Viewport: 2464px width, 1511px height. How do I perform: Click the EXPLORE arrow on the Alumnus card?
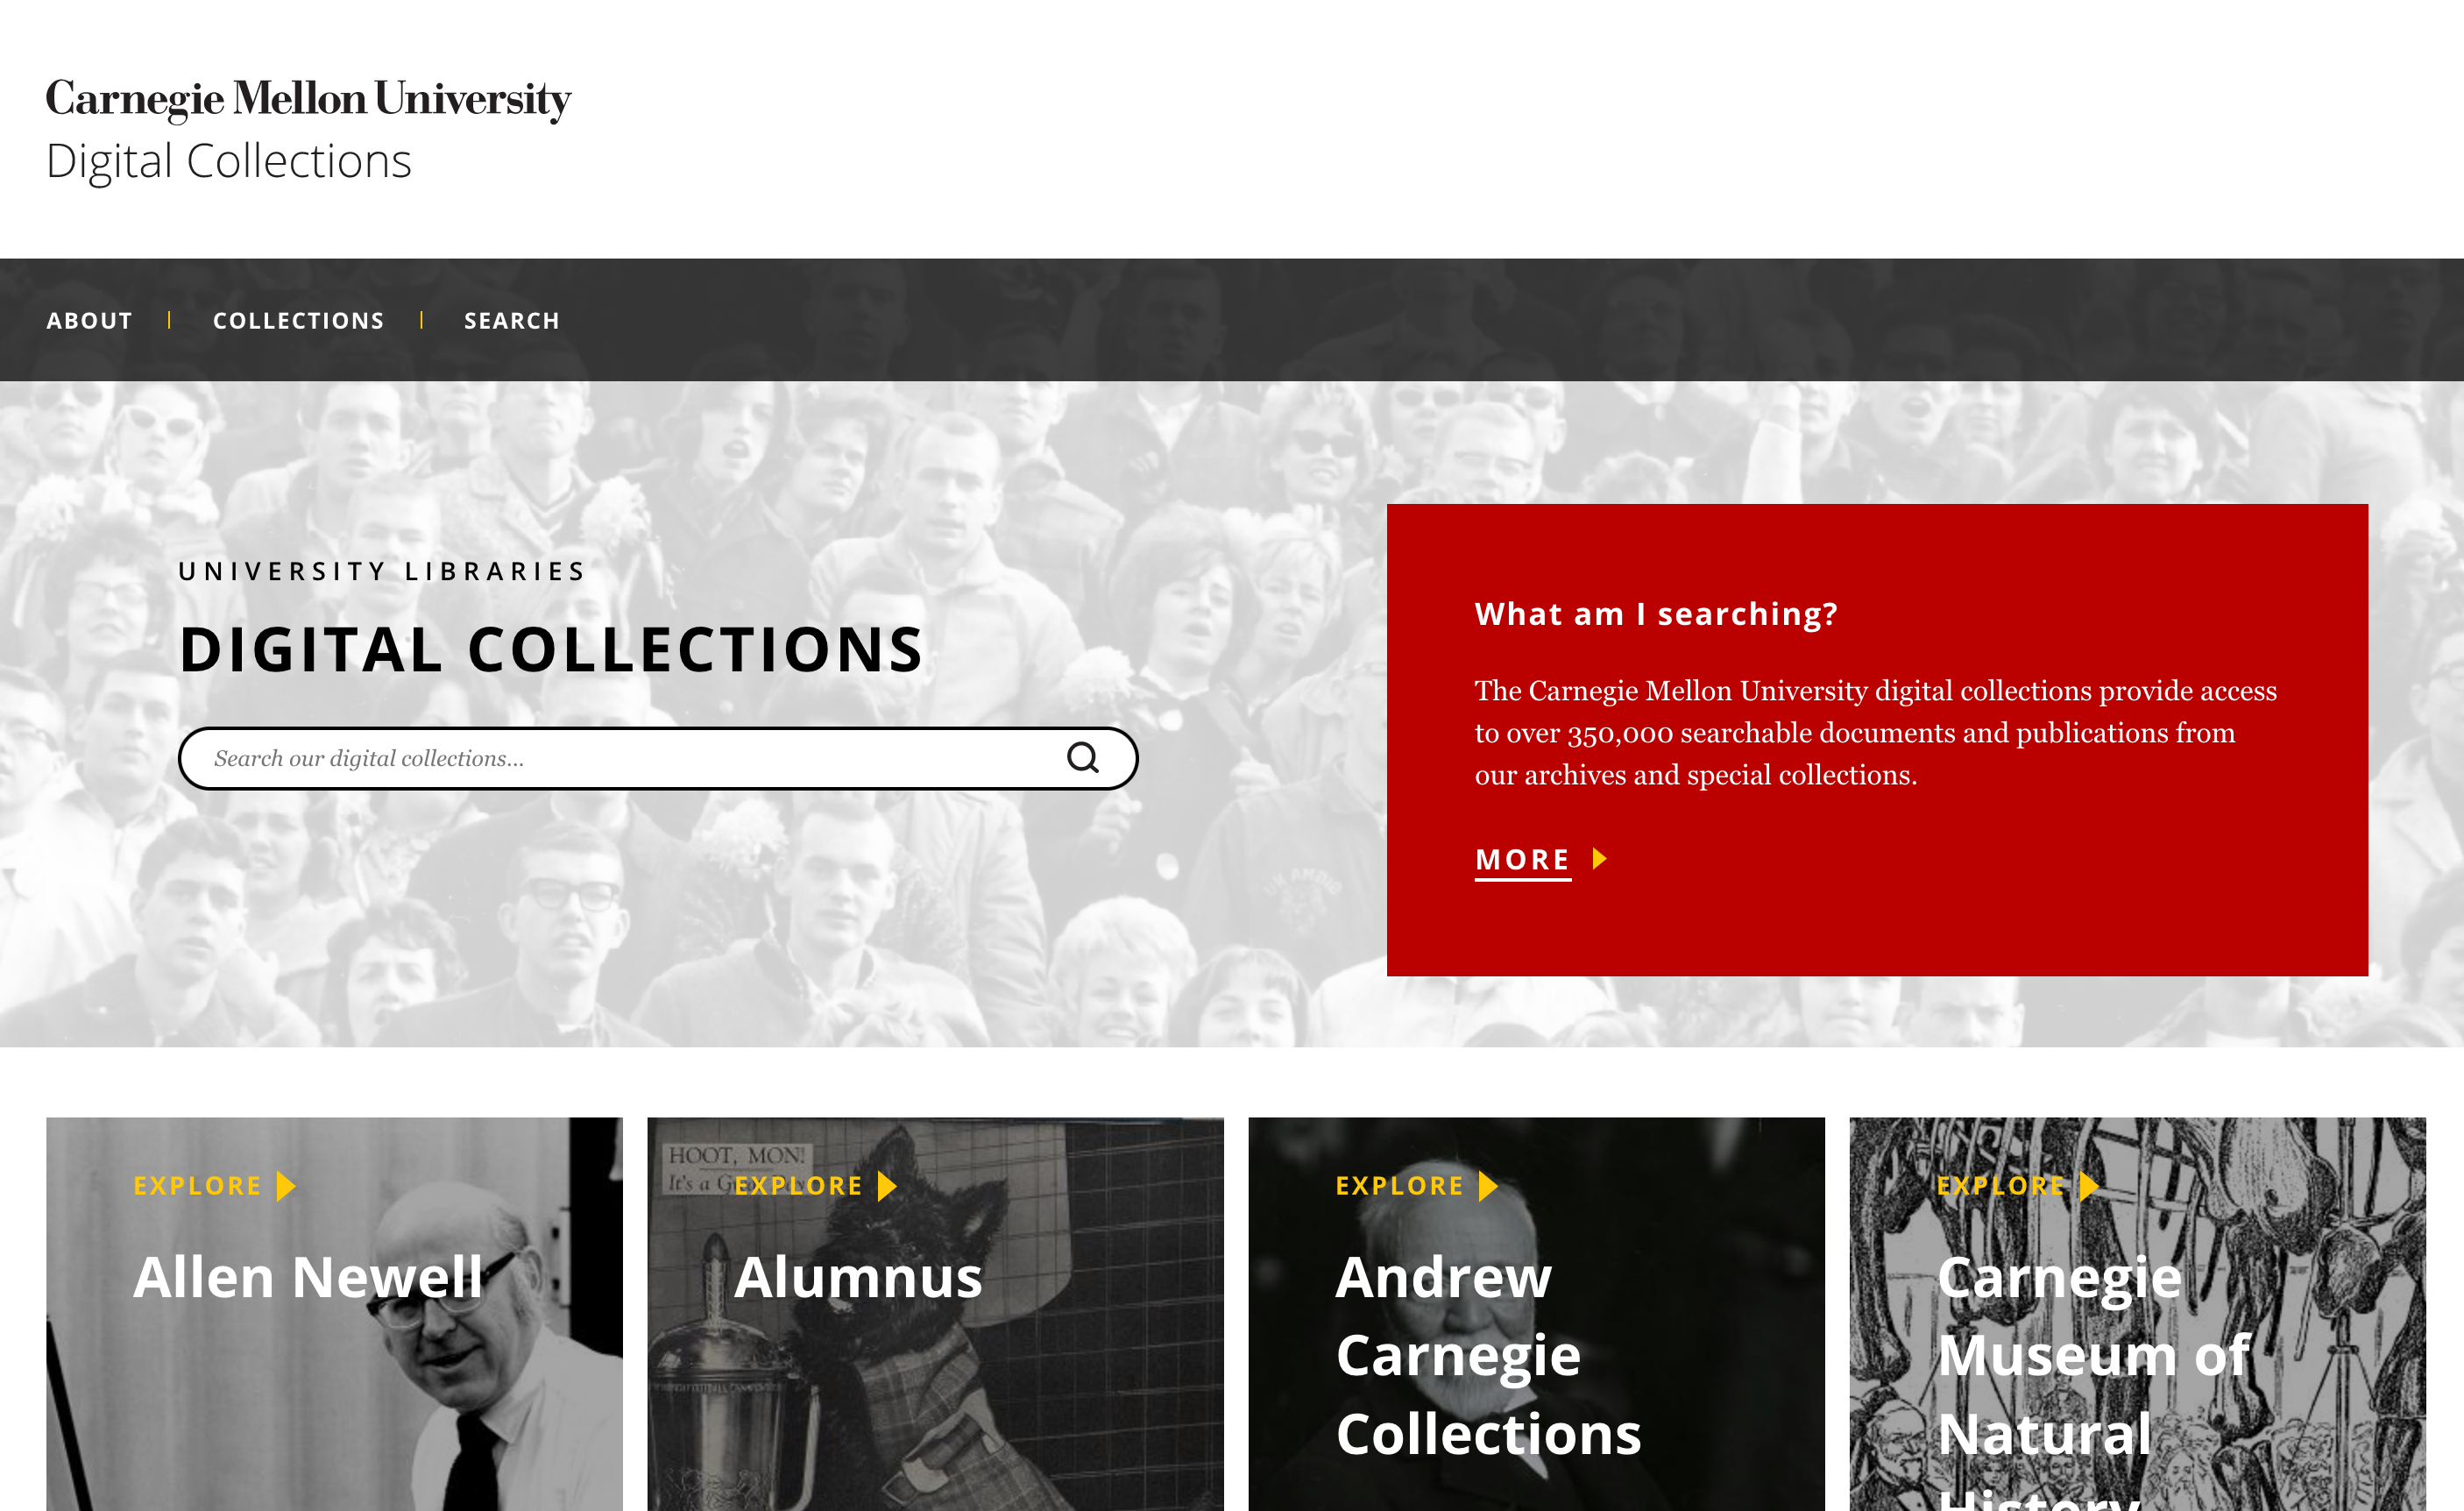point(887,1186)
